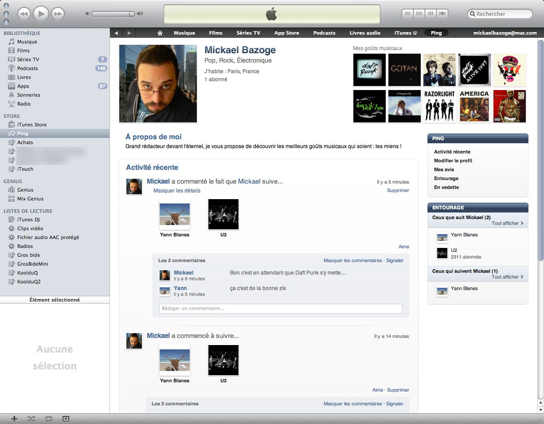Open the Séries TV store tab

pyautogui.click(x=248, y=33)
